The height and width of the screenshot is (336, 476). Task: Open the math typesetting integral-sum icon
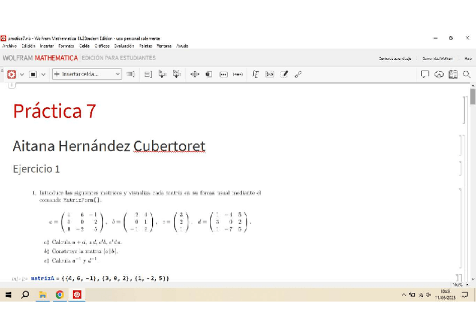(255, 74)
